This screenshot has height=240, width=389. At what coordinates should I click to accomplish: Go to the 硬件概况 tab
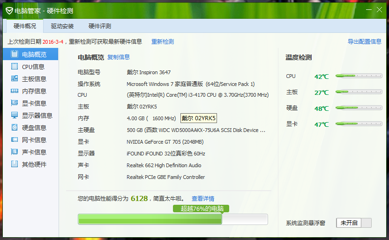pos(25,26)
